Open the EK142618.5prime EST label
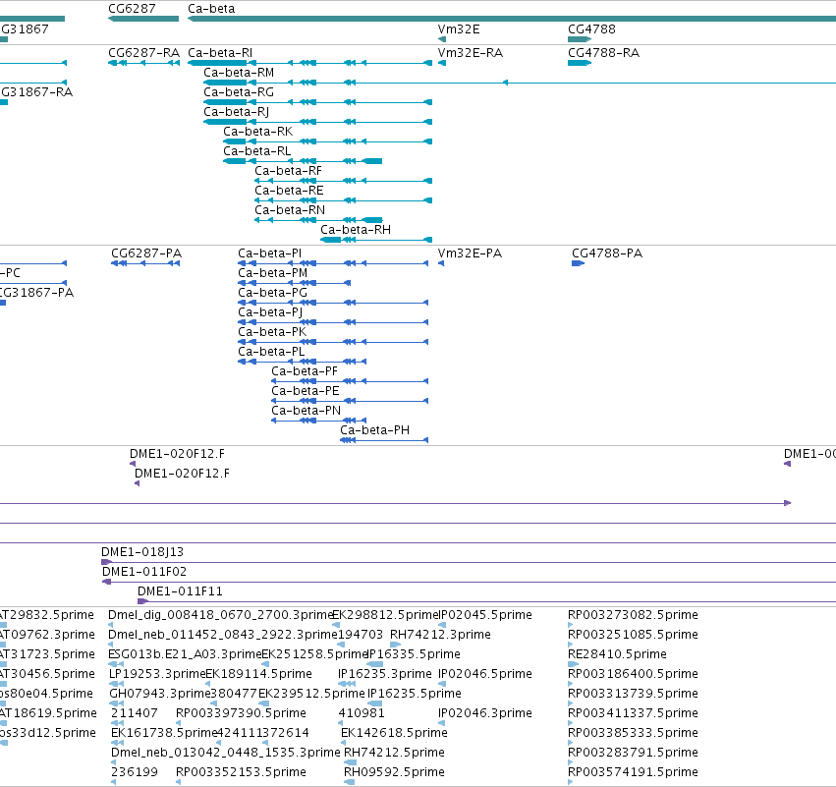The width and height of the screenshot is (836, 787). pos(394,733)
